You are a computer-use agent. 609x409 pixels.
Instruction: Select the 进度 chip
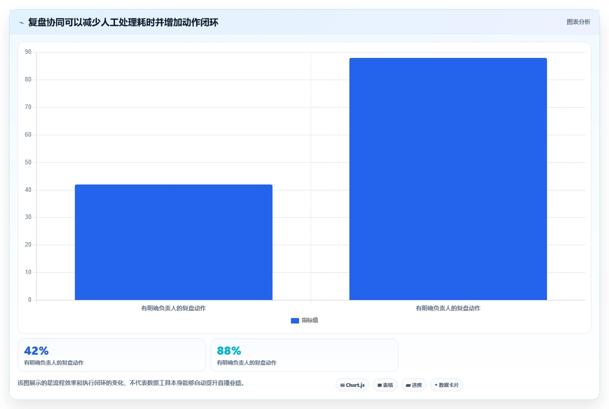[414, 385]
